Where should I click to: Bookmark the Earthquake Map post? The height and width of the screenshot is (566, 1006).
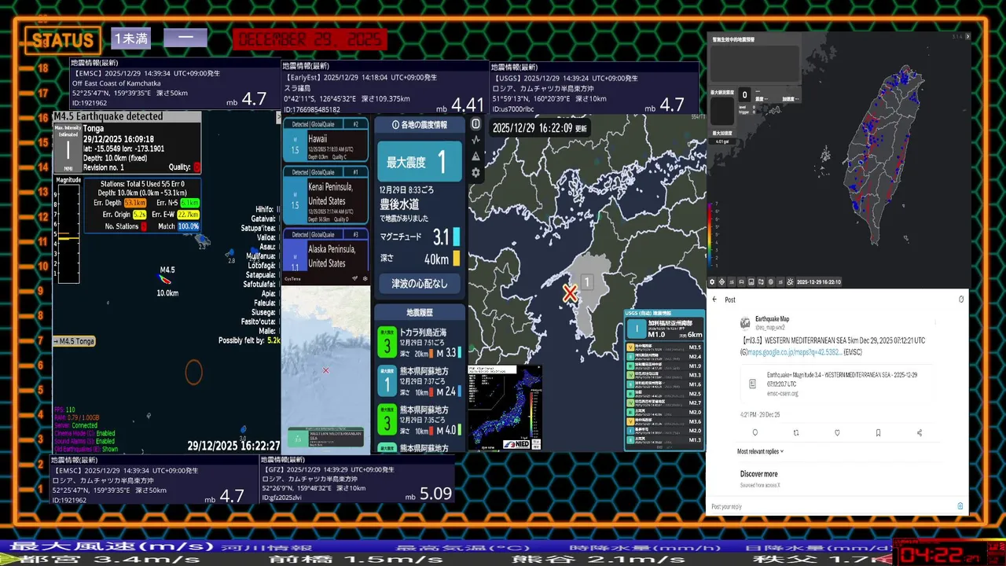878,432
